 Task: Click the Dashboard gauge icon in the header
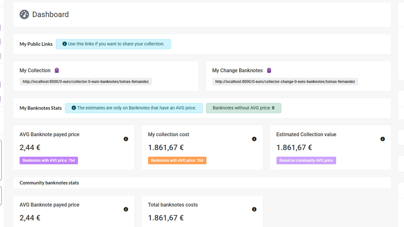click(x=24, y=15)
